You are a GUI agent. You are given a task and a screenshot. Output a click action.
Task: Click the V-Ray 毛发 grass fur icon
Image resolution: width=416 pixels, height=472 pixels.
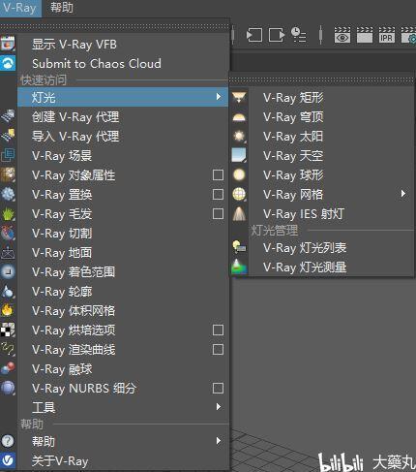pos(8,213)
